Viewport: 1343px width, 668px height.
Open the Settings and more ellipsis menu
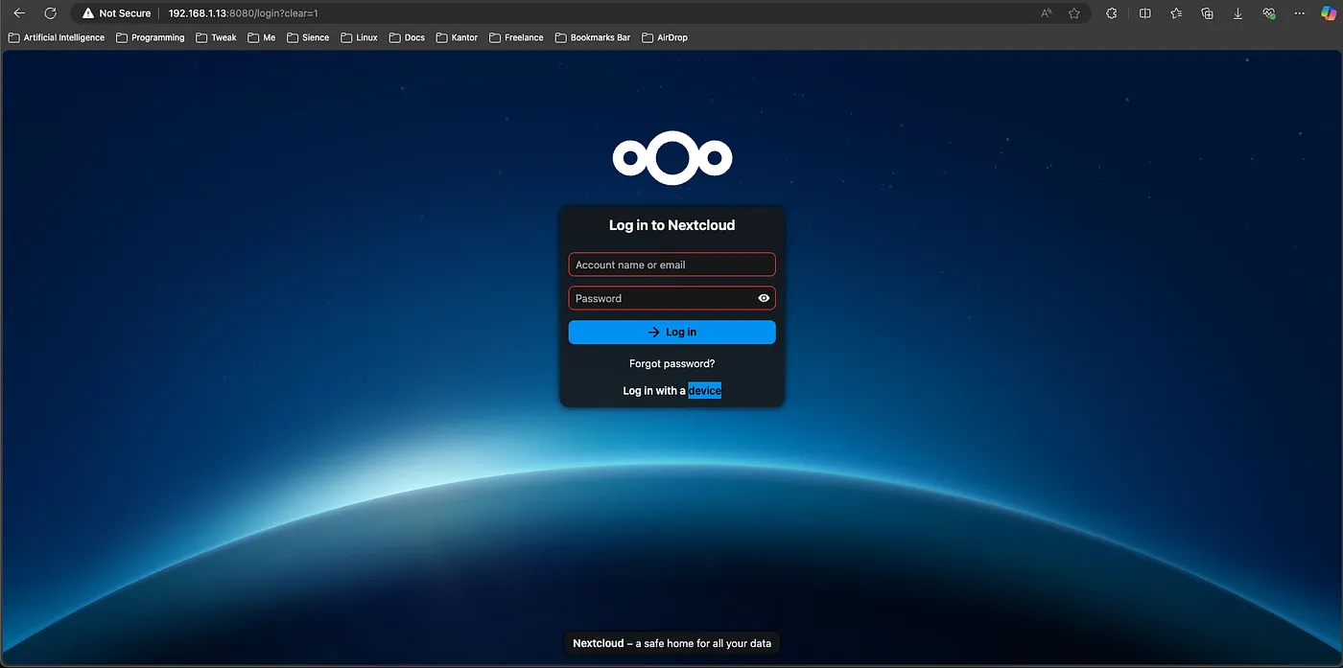pyautogui.click(x=1298, y=13)
